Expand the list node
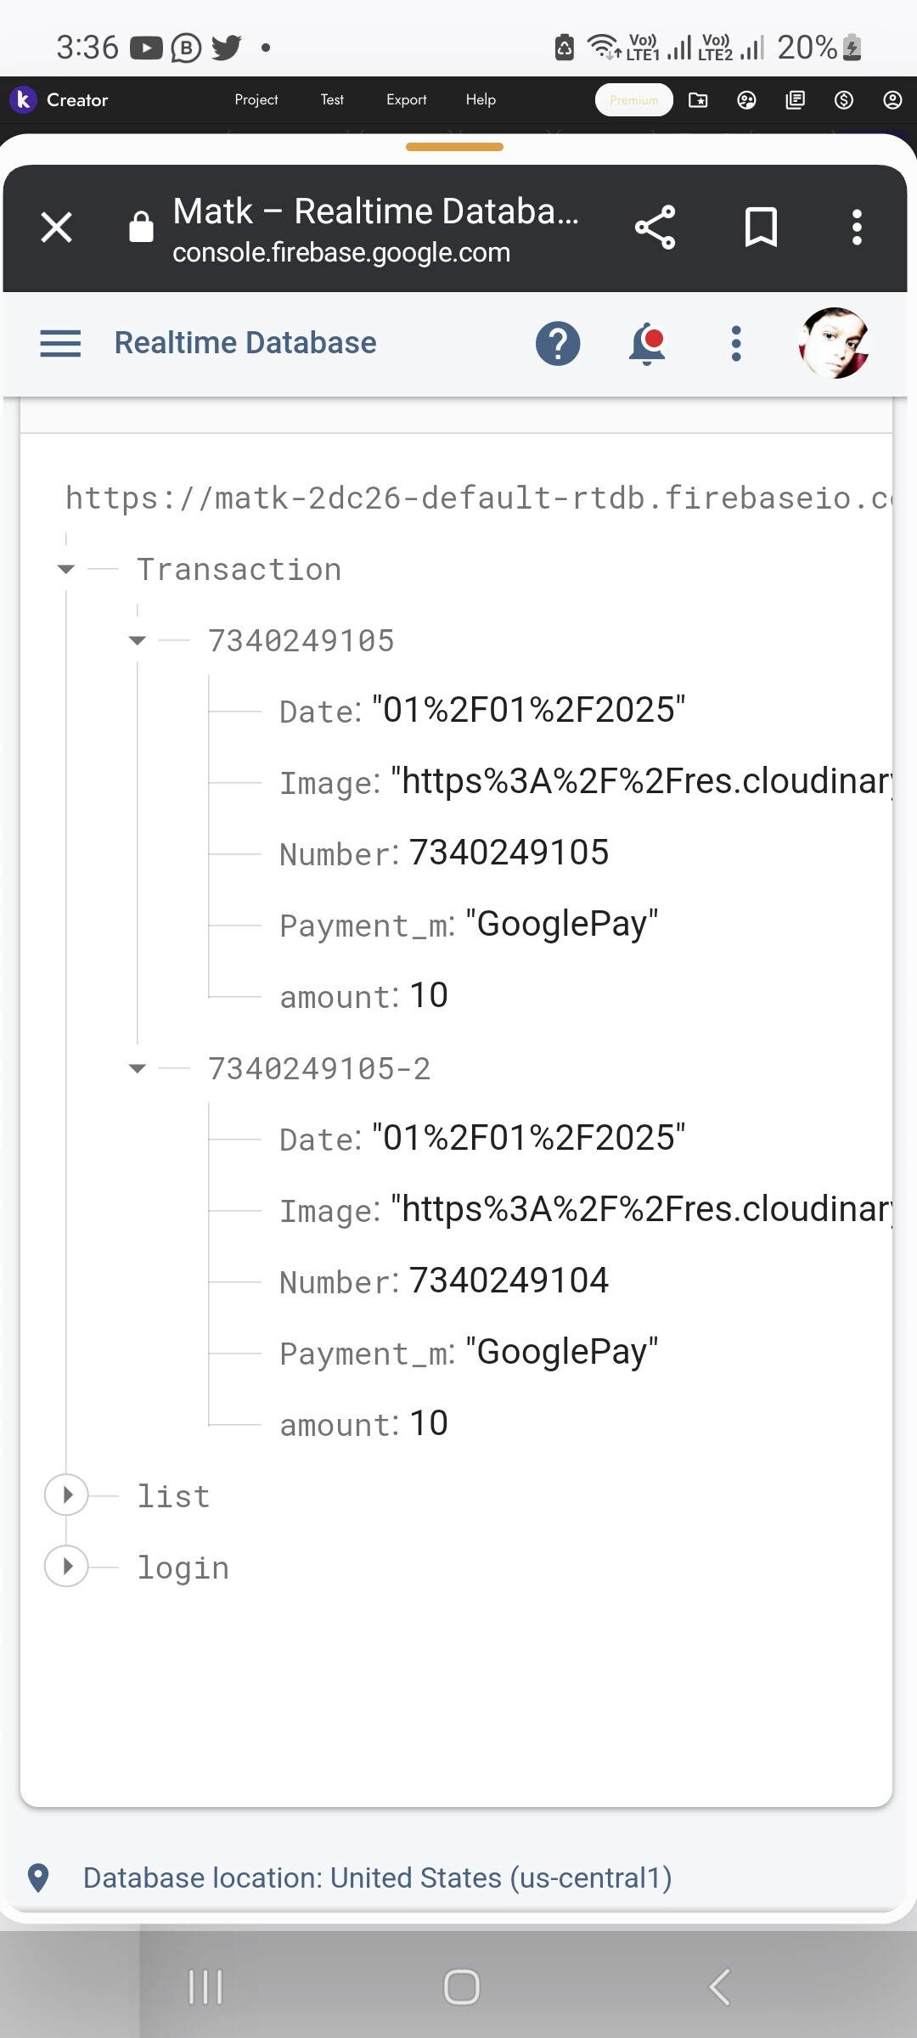Viewport: 917px width, 2038px height. click(x=66, y=1495)
